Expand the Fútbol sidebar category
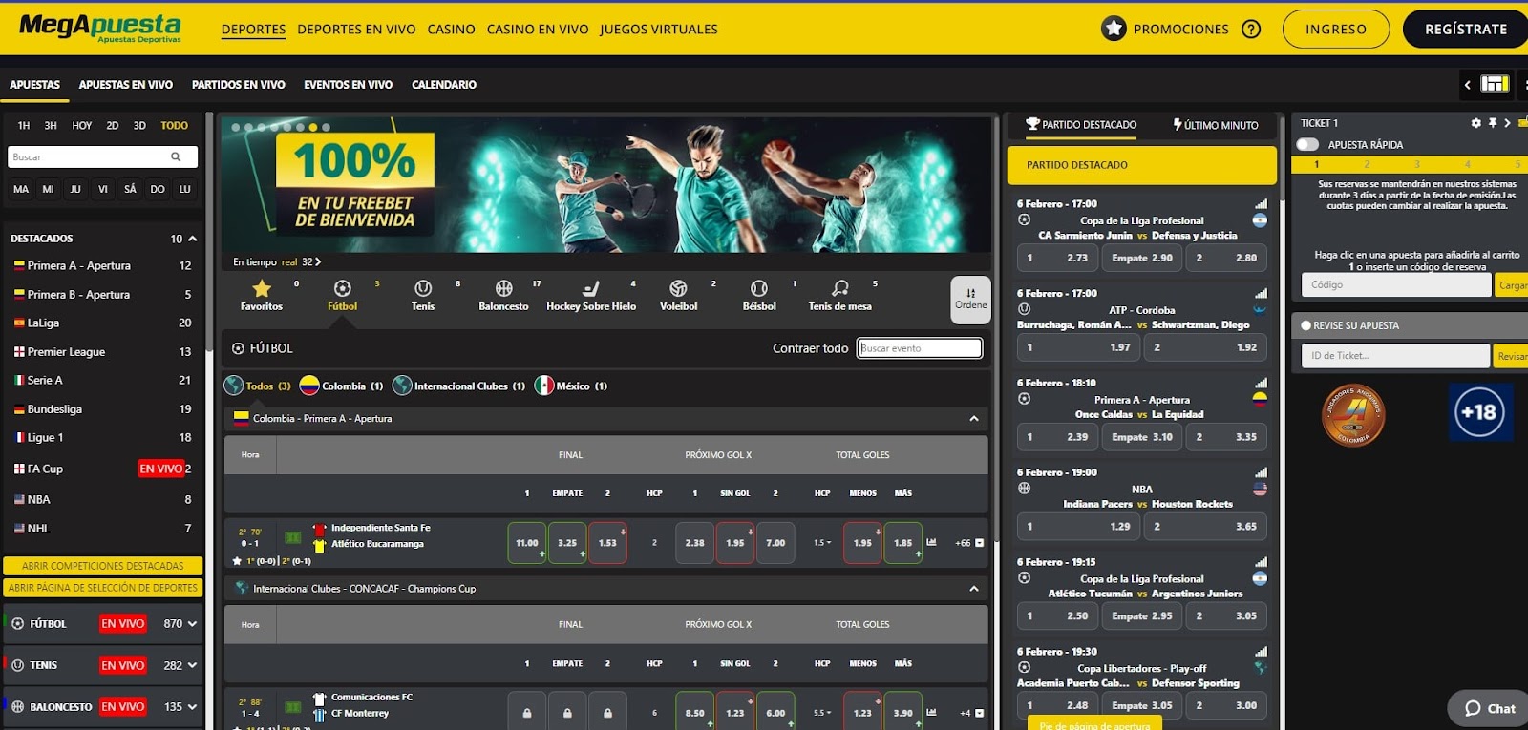The height and width of the screenshot is (730, 1528). [193, 624]
